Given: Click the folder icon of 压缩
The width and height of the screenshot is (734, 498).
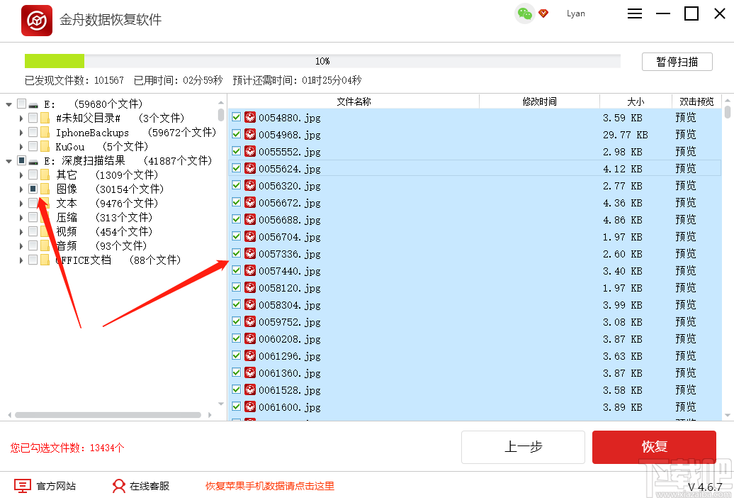Looking at the screenshot, I should pyautogui.click(x=45, y=217).
